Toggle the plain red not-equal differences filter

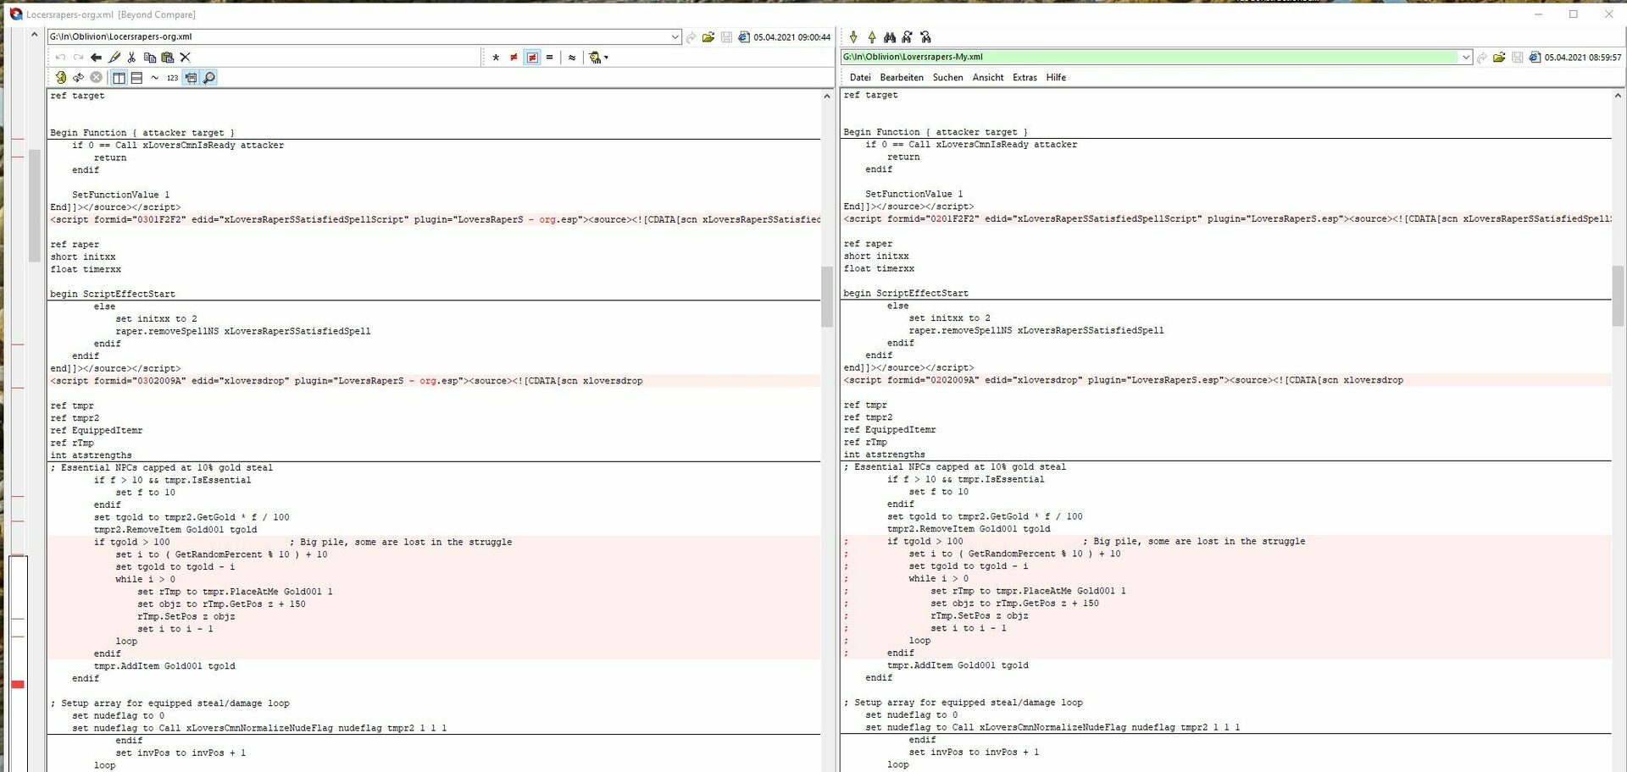[514, 58]
